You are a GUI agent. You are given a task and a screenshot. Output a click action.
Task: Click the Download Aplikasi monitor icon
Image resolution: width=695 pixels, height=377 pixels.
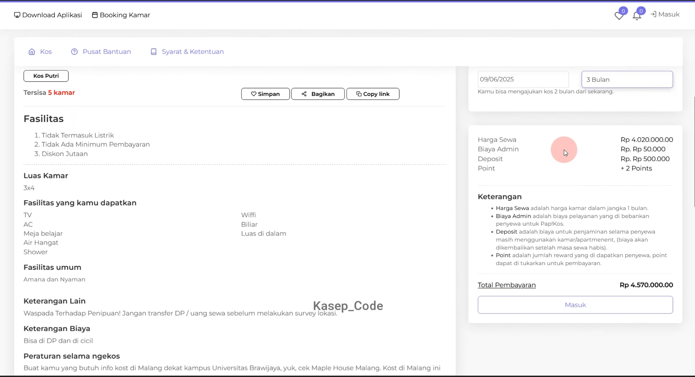point(17,15)
